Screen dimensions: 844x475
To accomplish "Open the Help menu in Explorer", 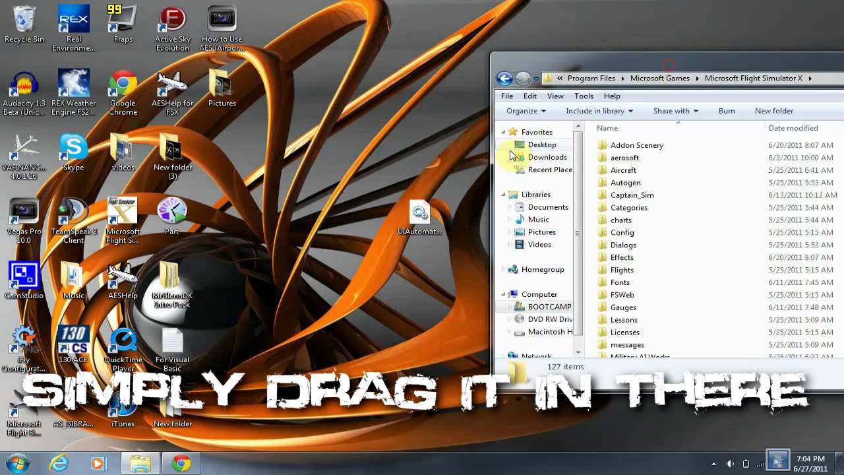I will (x=612, y=96).
